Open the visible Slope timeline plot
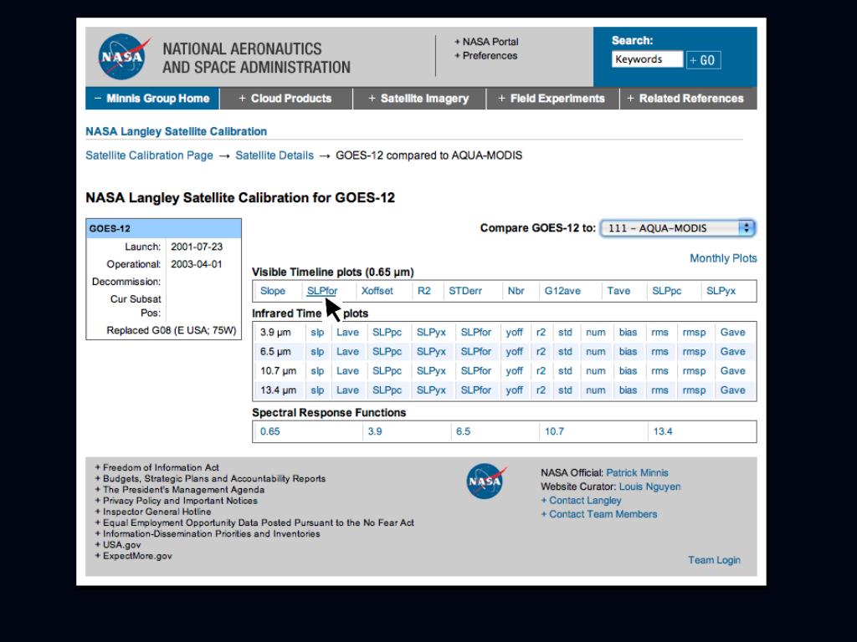This screenshot has height=642, width=857. click(273, 291)
